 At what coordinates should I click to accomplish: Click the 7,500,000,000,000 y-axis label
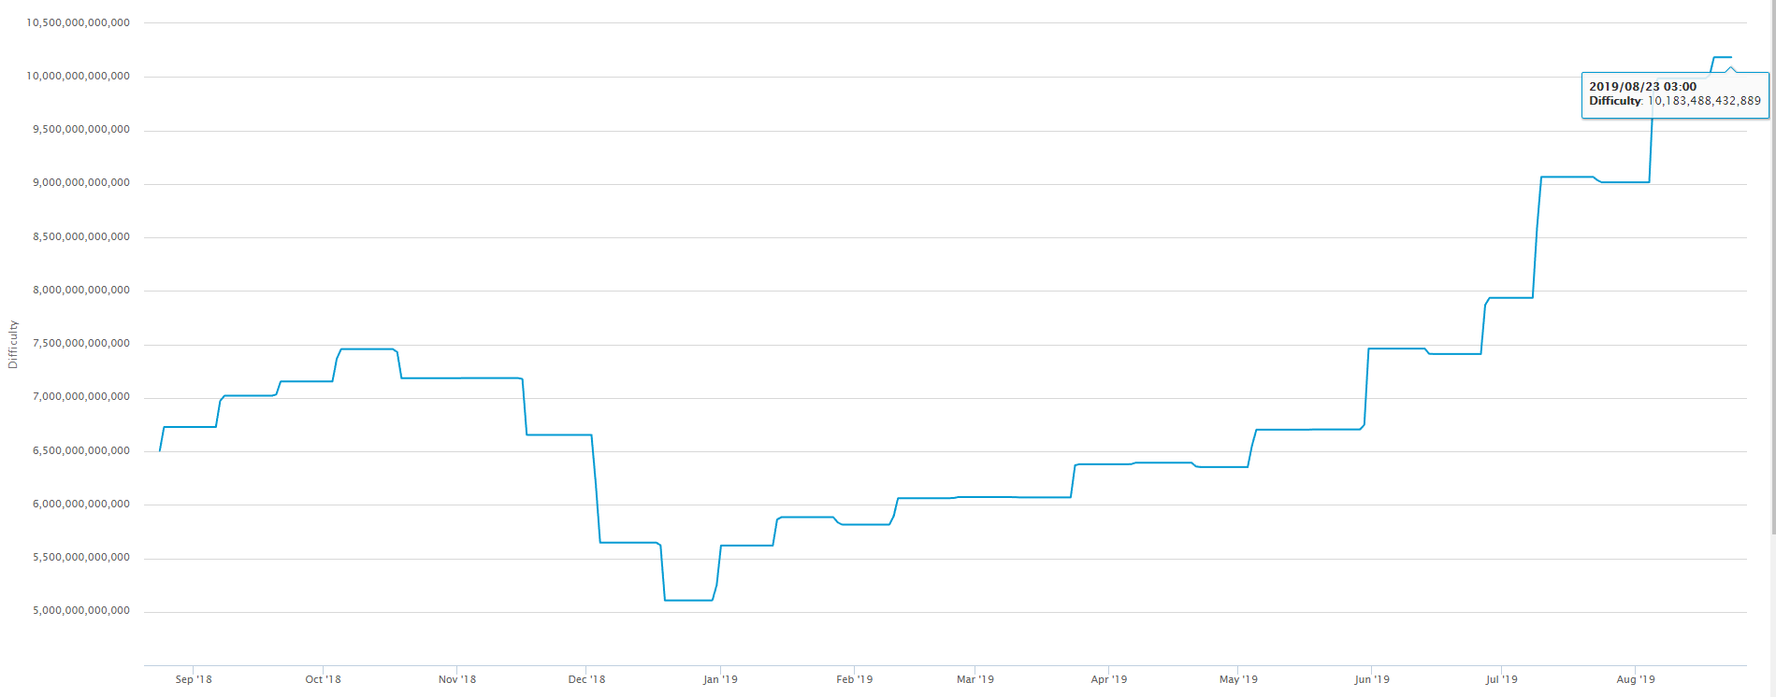(80, 343)
